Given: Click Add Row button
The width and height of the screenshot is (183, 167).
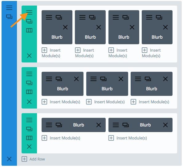Looking at the screenshot, I should click(33, 159).
